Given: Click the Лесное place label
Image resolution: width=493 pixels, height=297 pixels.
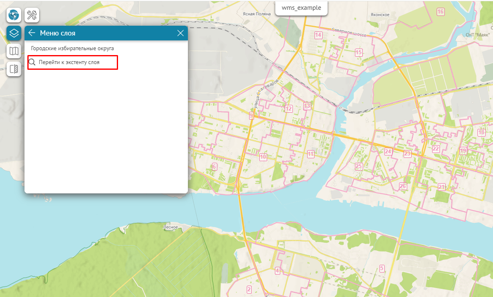Looking at the screenshot, I should tap(170, 227).
